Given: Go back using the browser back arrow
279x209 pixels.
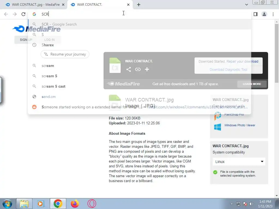Looking at the screenshot, I should click(6, 14).
